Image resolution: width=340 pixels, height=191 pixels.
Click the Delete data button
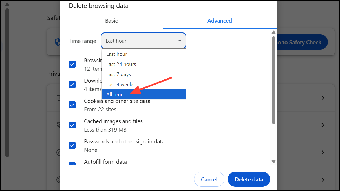coord(249,179)
